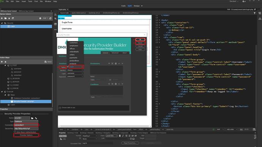Open the Login field dropdown showing username
This screenshot has height=147, width=262.
click(x=75, y=73)
